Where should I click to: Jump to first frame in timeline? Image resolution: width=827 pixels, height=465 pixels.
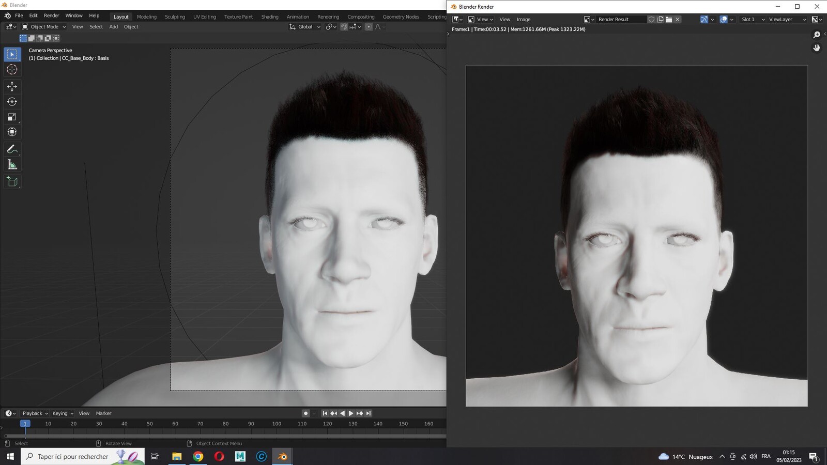pos(325,413)
